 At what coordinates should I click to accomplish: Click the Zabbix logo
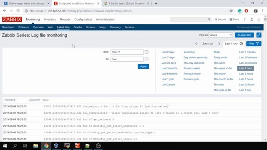(12, 20)
